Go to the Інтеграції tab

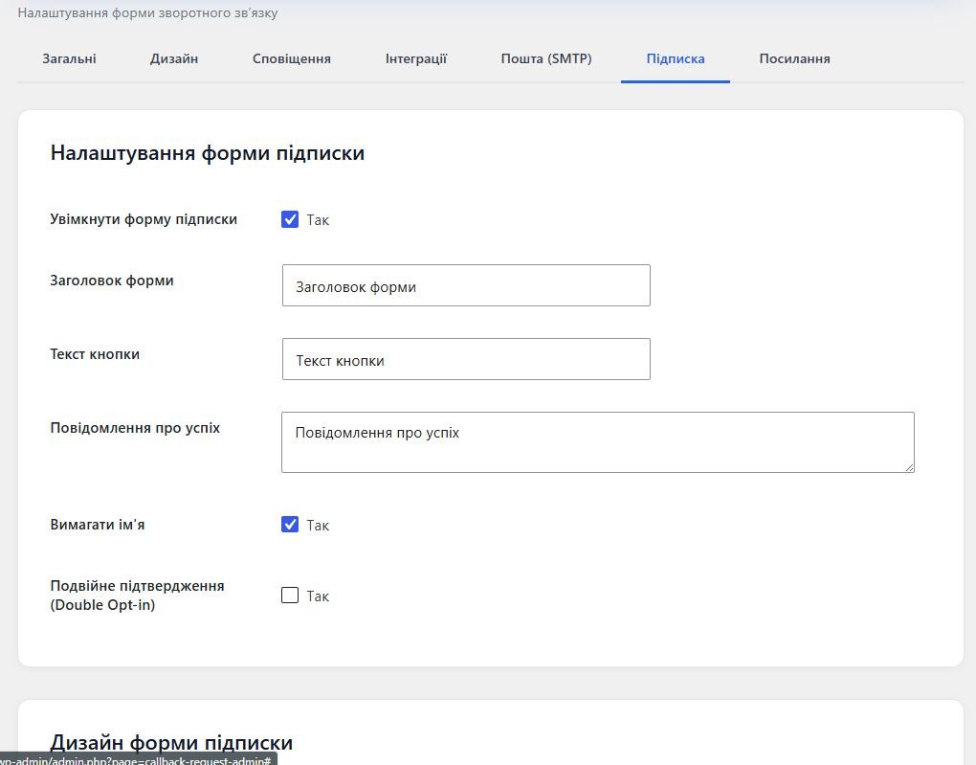[416, 58]
